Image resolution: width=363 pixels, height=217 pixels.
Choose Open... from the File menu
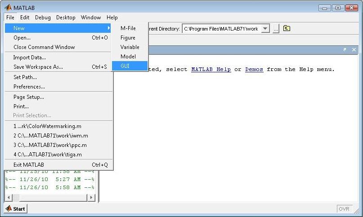[x=58, y=38]
